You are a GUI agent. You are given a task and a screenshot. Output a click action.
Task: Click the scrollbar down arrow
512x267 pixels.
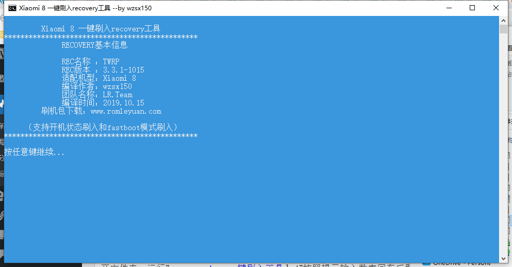tap(503, 259)
